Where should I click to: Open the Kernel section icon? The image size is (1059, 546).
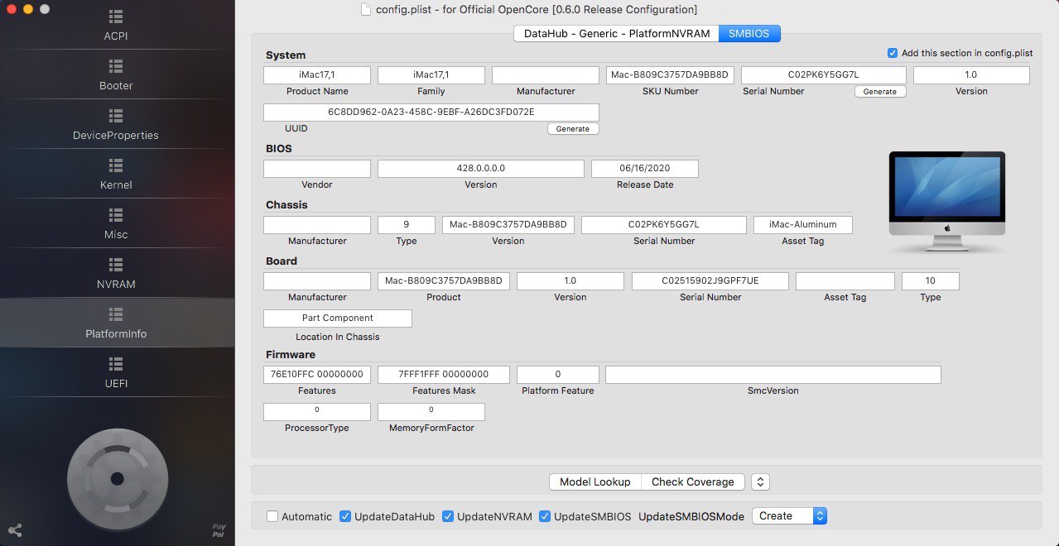click(x=117, y=165)
